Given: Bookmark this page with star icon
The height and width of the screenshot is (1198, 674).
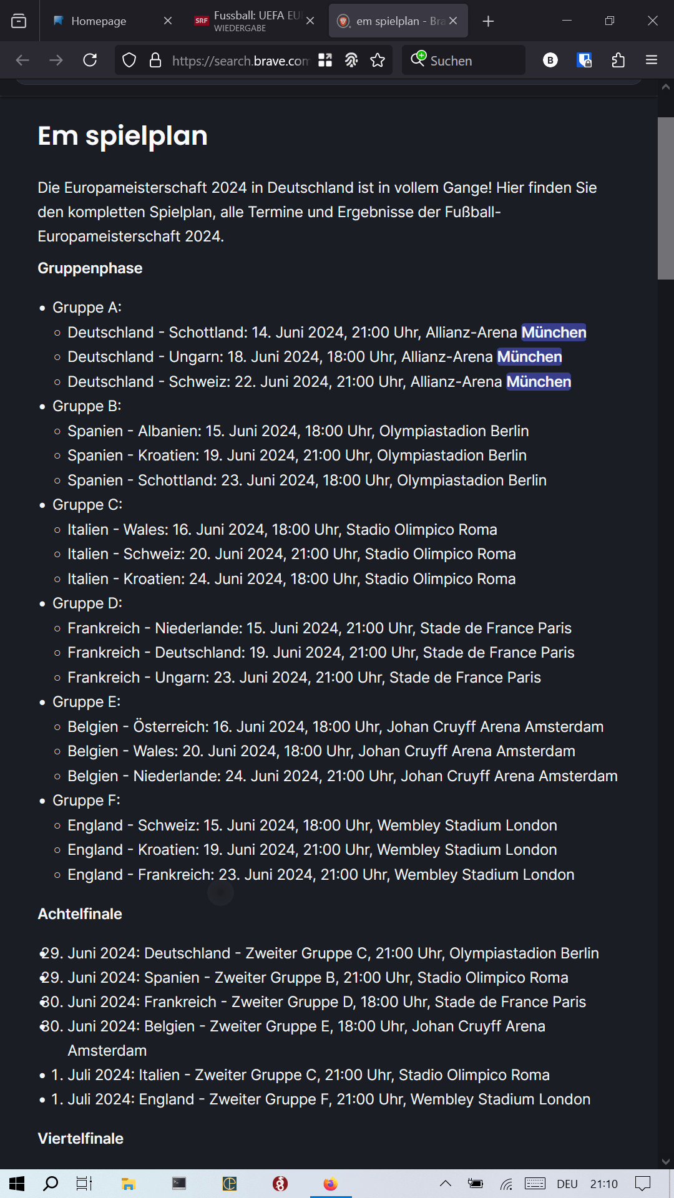Looking at the screenshot, I should [378, 60].
